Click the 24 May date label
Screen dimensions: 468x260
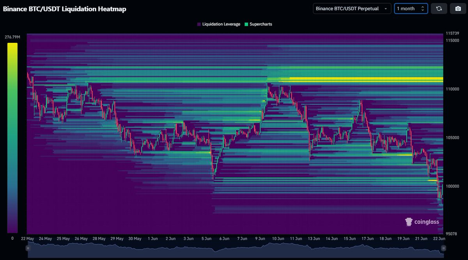(46, 239)
